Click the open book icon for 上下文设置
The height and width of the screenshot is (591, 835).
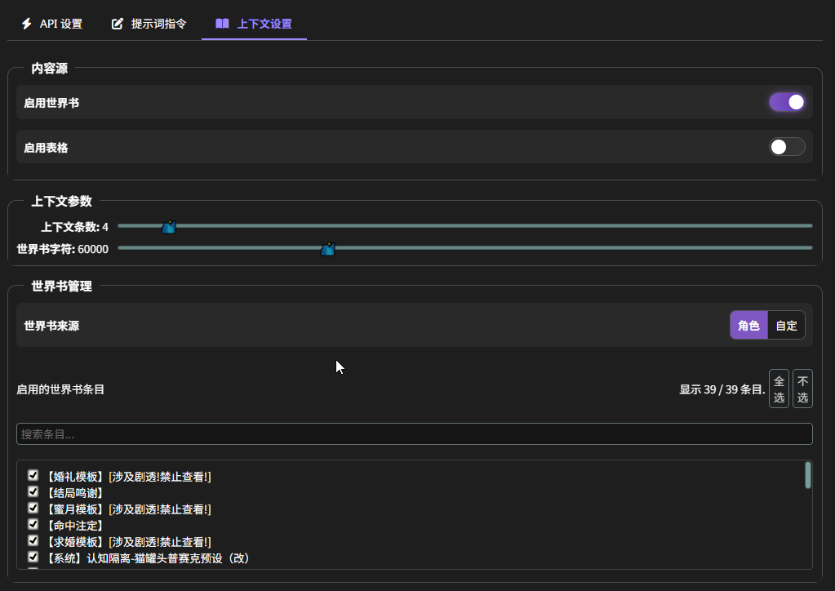[x=222, y=24]
